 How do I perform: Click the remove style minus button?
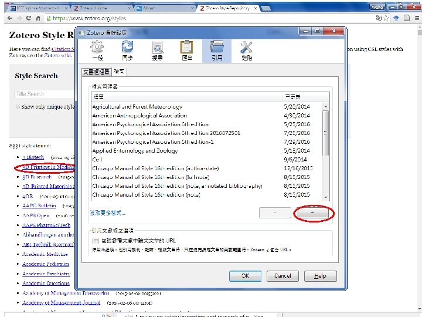[275, 213]
